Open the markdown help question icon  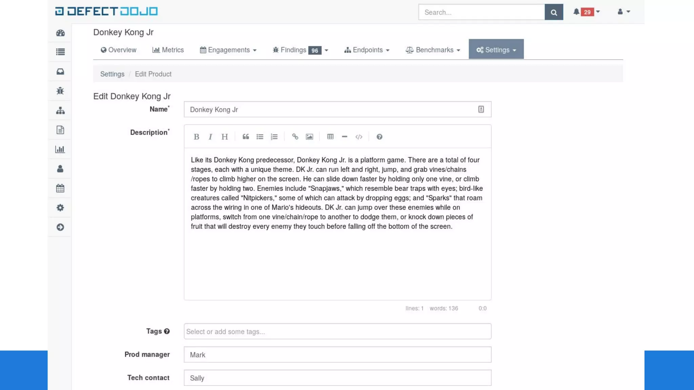point(380,137)
